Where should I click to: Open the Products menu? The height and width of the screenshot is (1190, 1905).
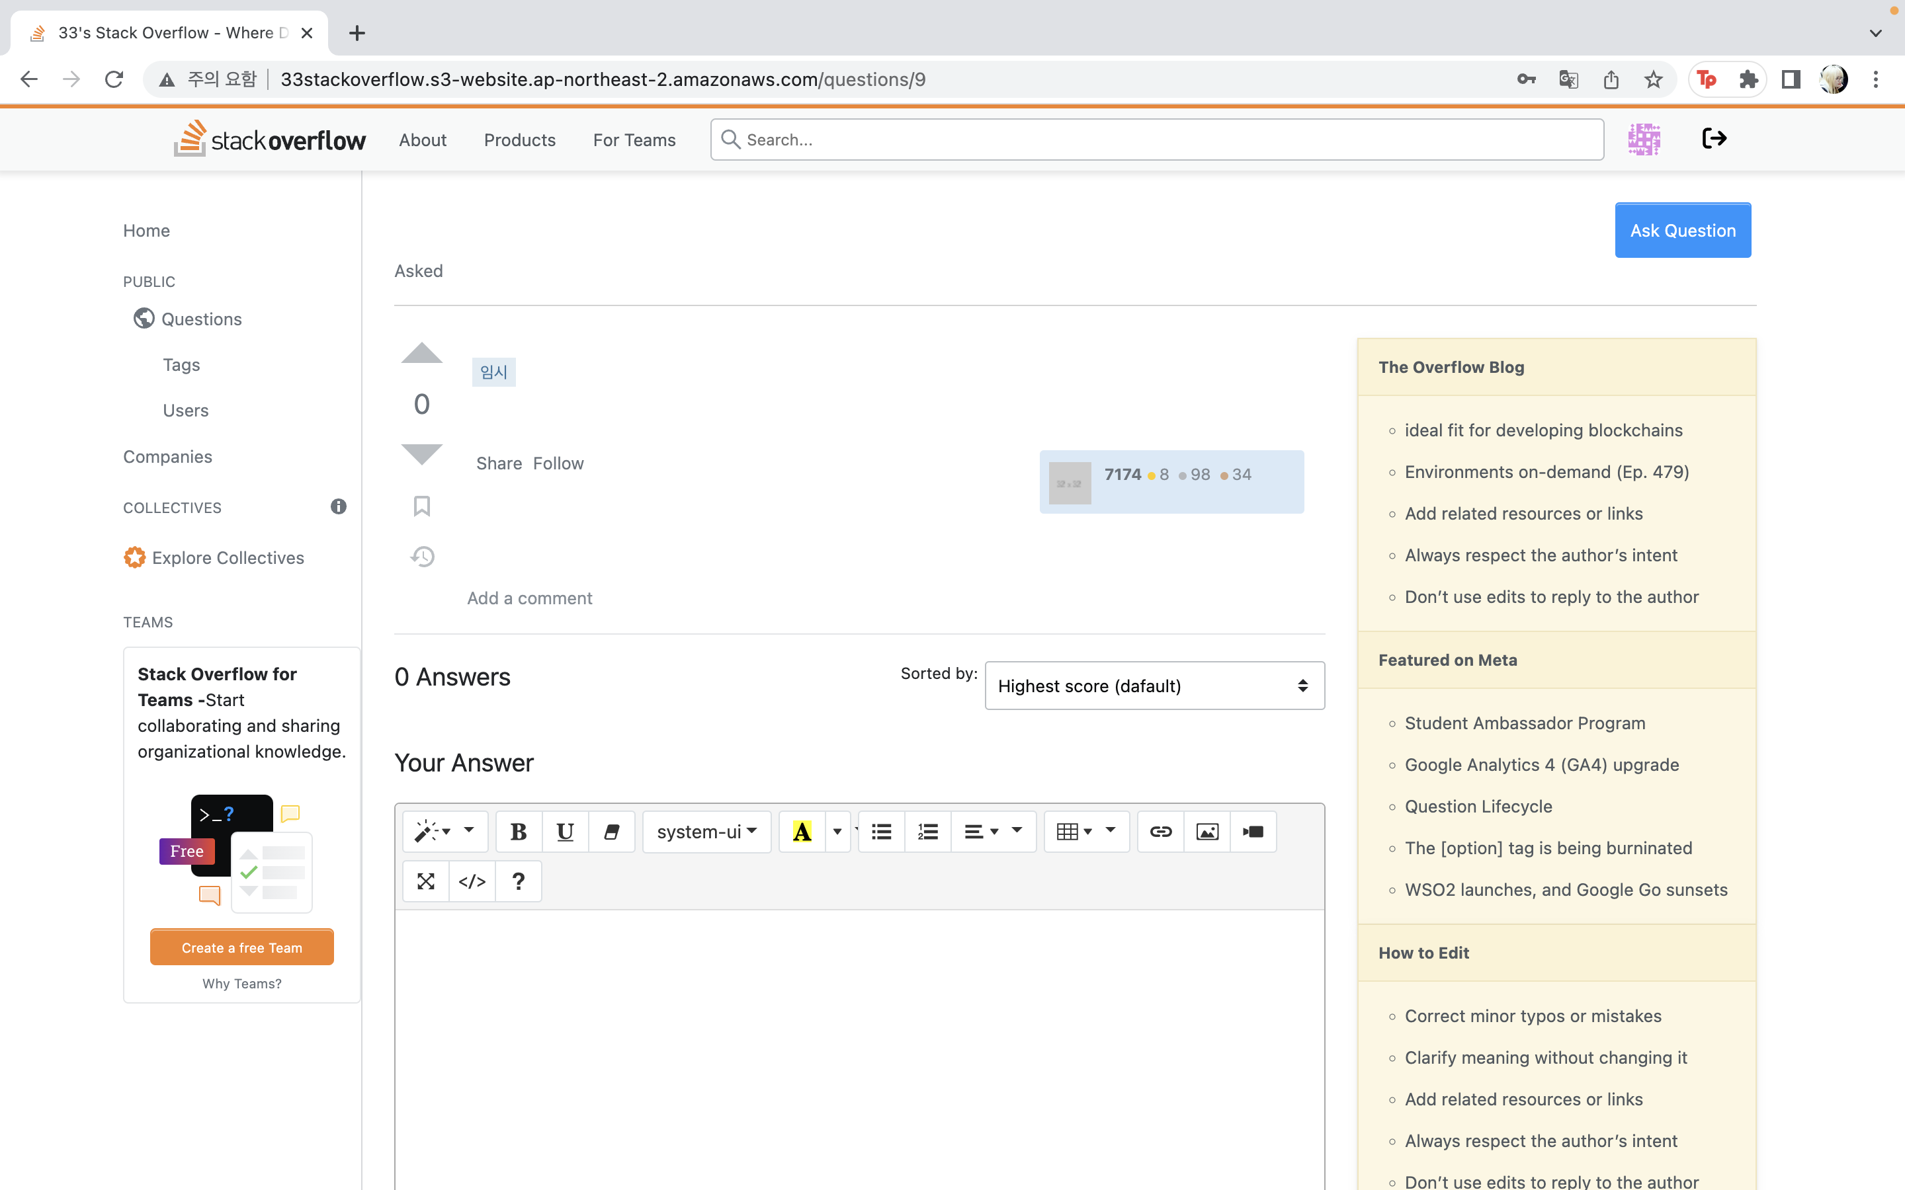[x=519, y=139]
